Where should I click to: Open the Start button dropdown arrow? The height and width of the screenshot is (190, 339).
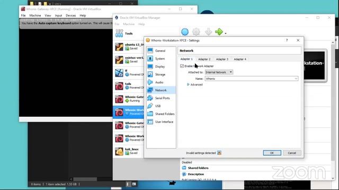(x=226, y=33)
